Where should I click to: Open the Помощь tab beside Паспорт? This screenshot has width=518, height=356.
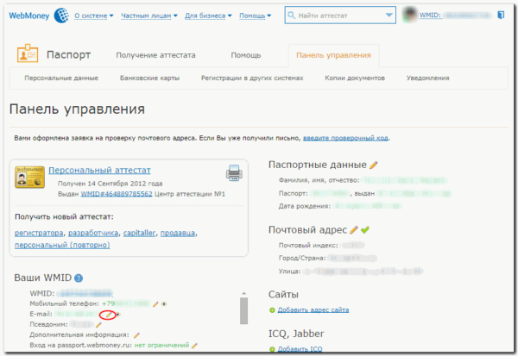click(x=246, y=55)
